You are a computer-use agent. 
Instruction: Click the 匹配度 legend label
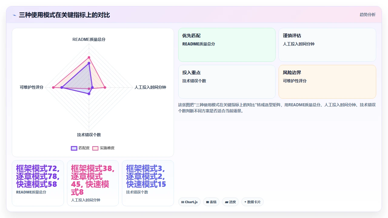click(84, 148)
